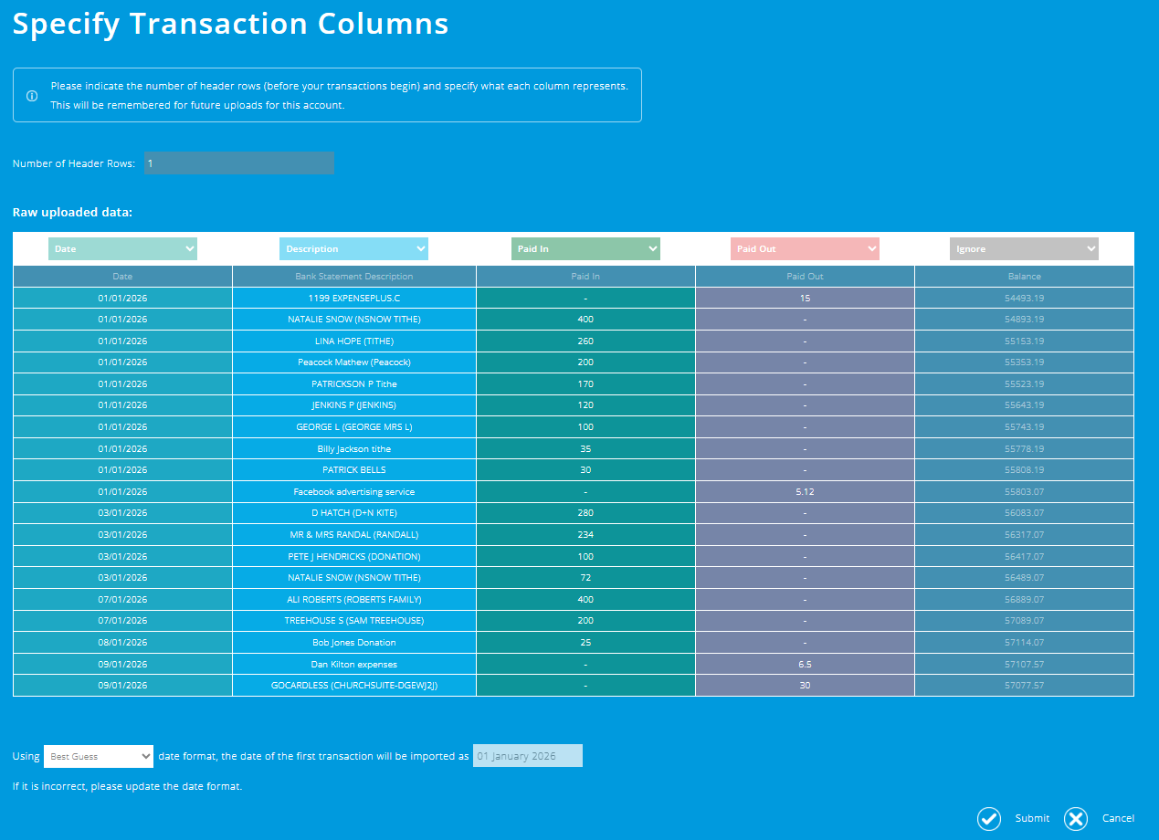The width and height of the screenshot is (1159, 840).
Task: Click the imported date preview field
Action: point(527,756)
